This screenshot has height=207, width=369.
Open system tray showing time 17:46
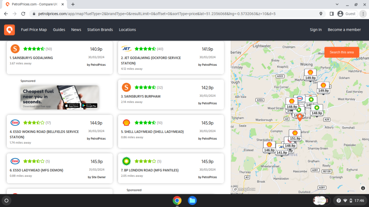click(350, 200)
